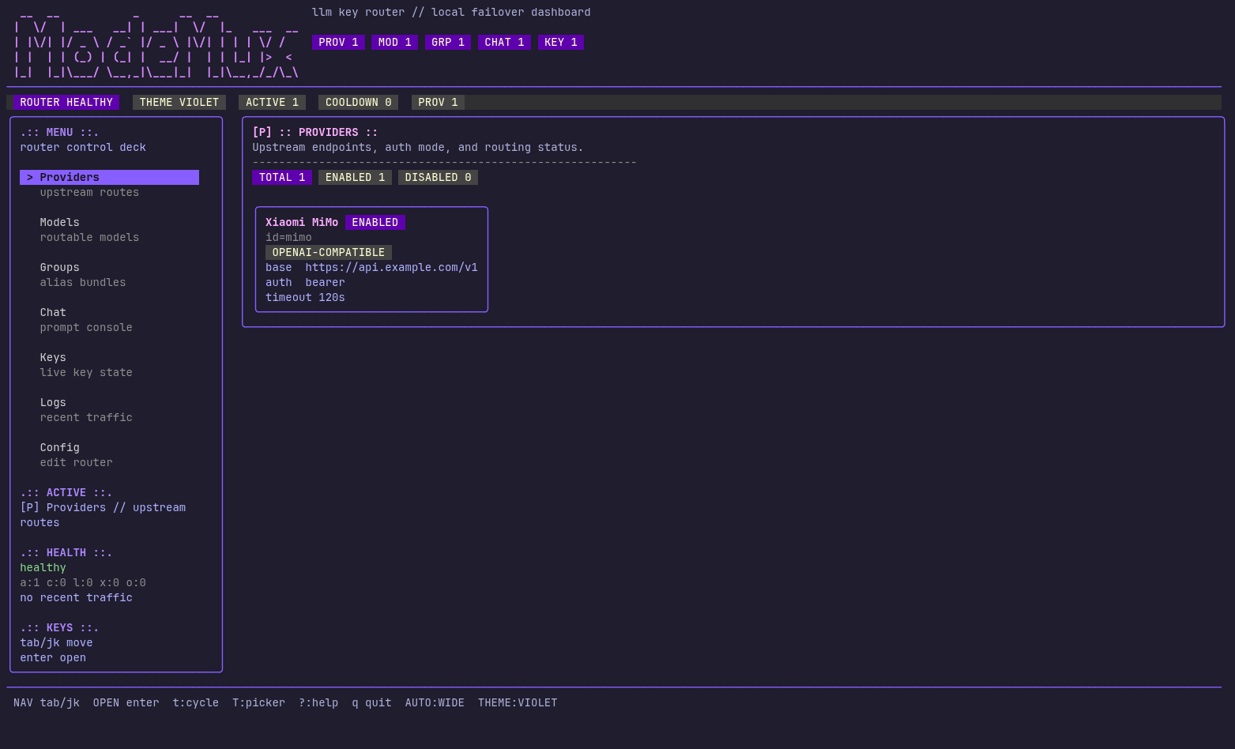Click the a:1 c:0 l:0 x:0 o:0 counters
The image size is (1235, 749).
tap(83, 582)
